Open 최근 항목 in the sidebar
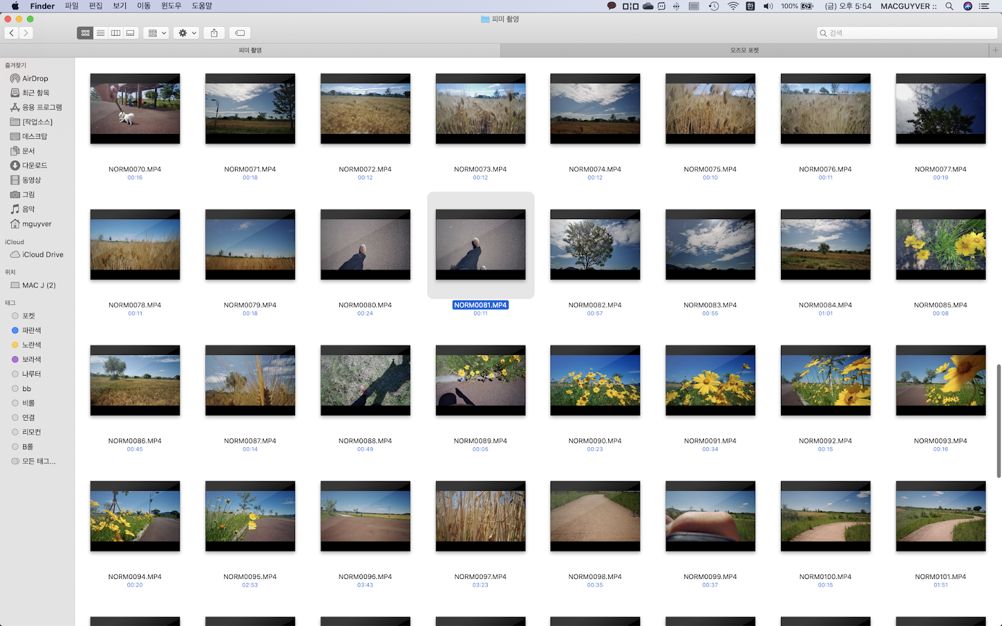Screen dimensions: 1002x626 tap(36, 93)
